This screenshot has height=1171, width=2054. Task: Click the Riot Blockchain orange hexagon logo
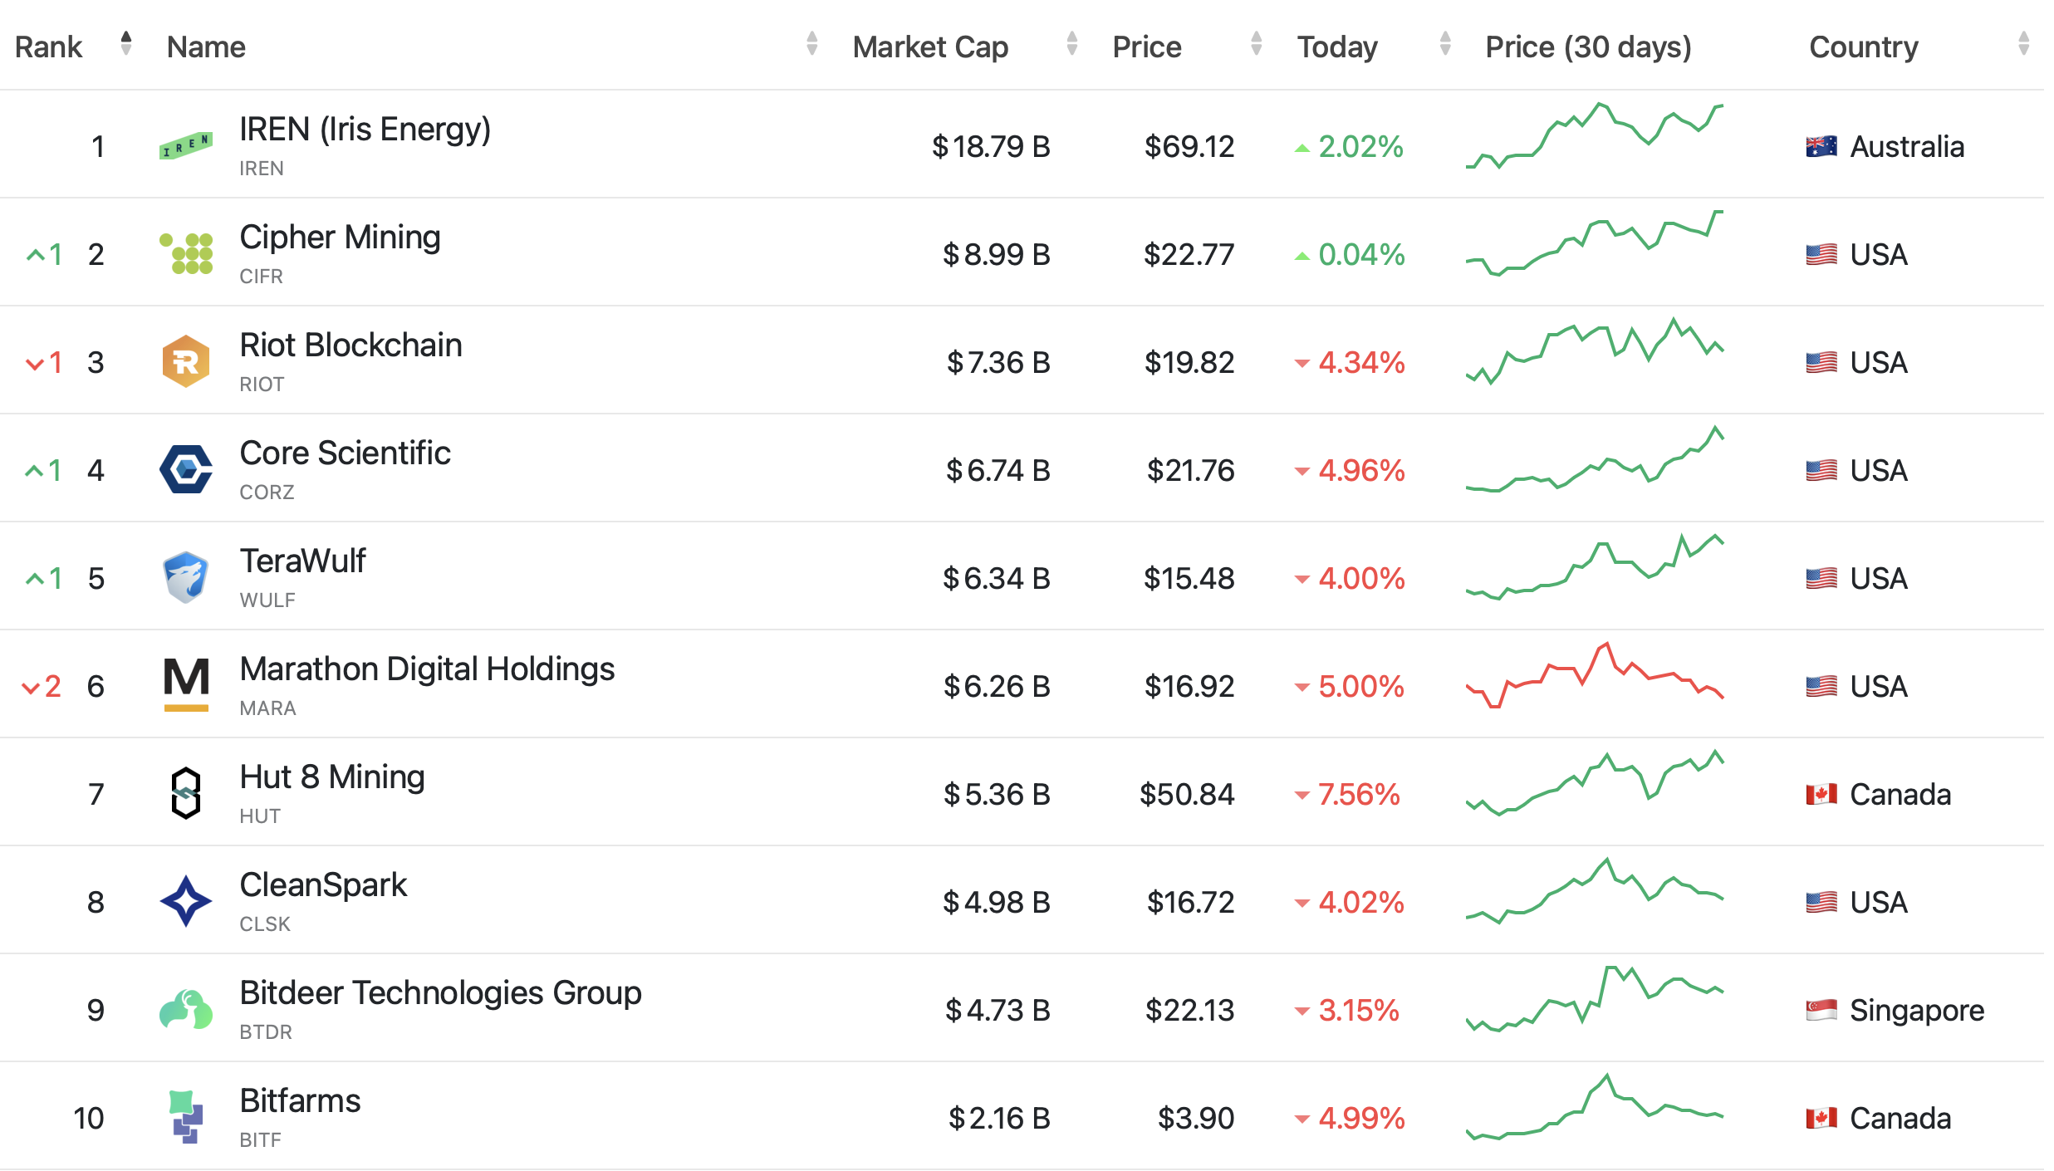[186, 361]
